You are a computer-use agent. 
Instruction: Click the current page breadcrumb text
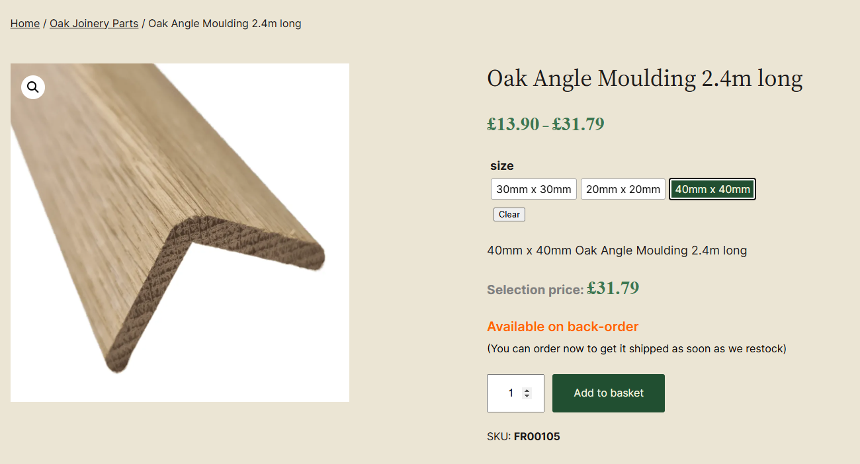[x=224, y=24]
